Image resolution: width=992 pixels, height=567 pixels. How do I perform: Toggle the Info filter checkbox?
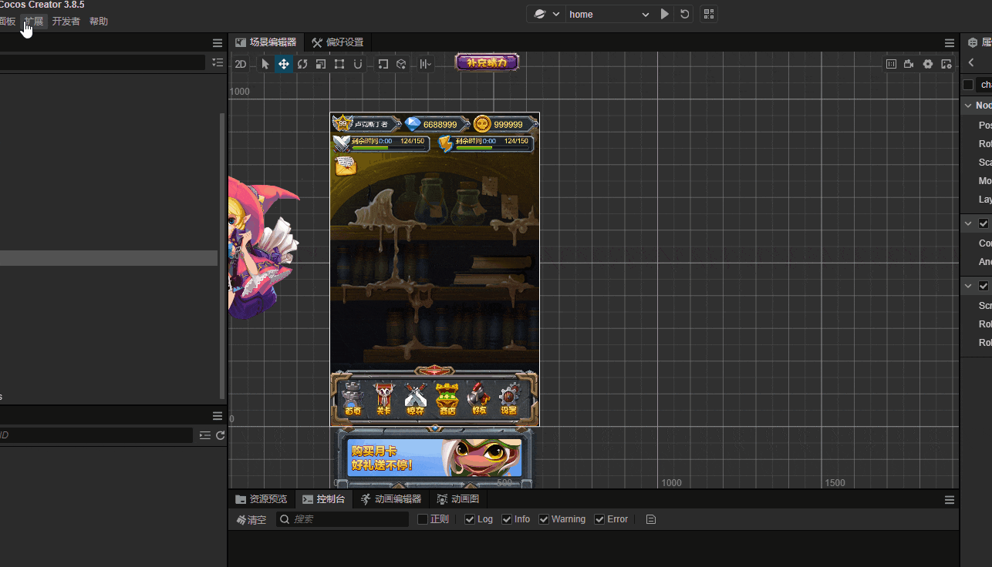(507, 519)
